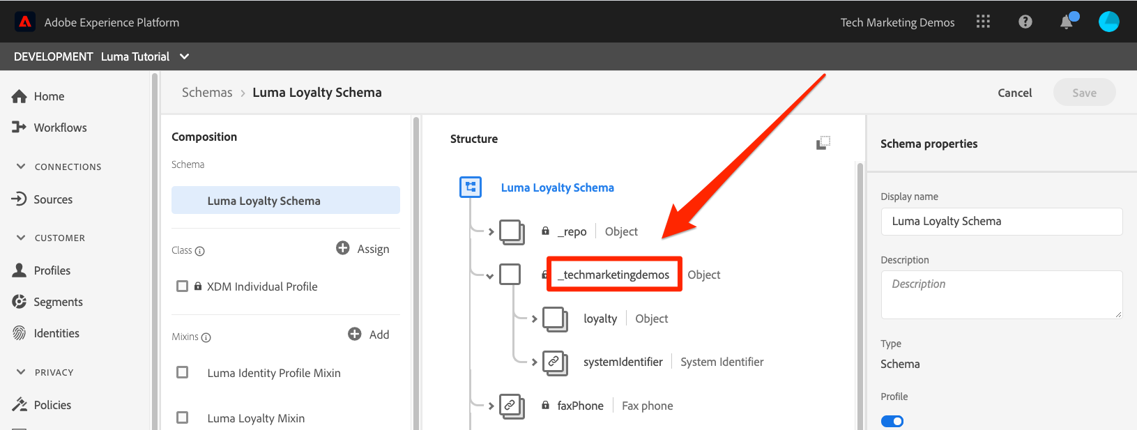The width and height of the screenshot is (1137, 430).
Task: Navigate to the Schemas breadcrumb link
Action: pos(207,93)
